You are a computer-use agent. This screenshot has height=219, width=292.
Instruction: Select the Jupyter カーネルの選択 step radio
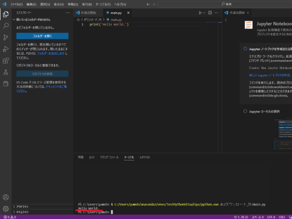(245, 111)
